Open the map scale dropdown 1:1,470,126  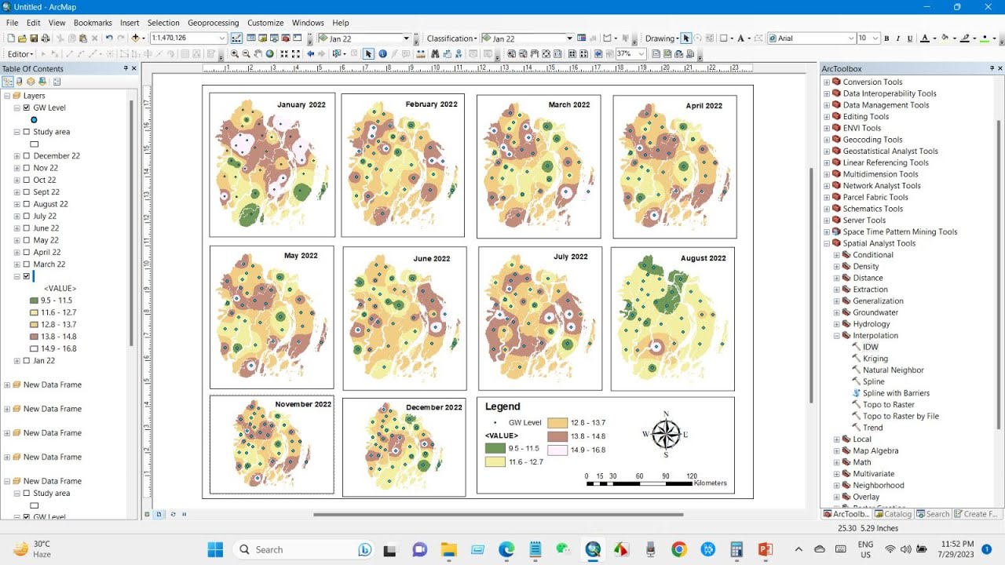coord(223,38)
